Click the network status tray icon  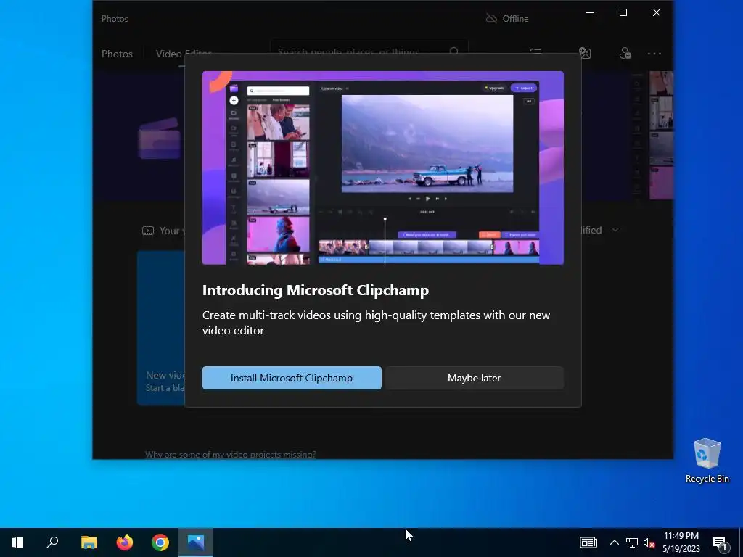[632, 542]
